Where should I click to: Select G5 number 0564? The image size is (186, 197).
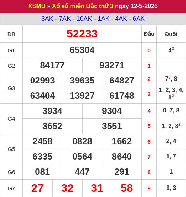82,157
